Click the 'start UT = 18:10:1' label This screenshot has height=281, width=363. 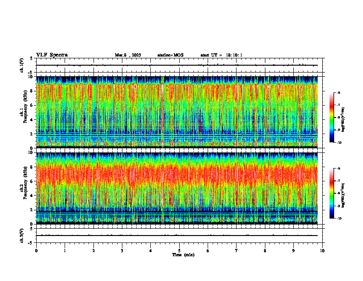click(221, 55)
